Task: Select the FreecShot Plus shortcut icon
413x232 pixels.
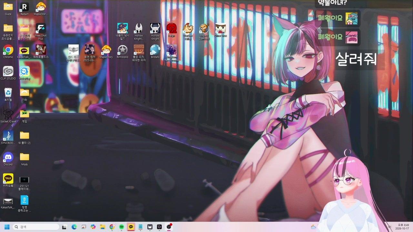Action: (x=41, y=32)
